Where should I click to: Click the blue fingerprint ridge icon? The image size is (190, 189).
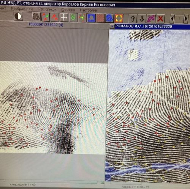coord(109,18)
